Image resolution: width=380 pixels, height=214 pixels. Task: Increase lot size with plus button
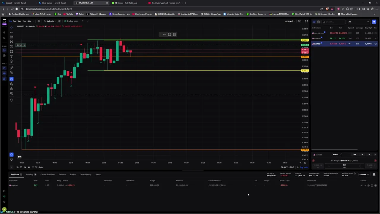pos(360,166)
